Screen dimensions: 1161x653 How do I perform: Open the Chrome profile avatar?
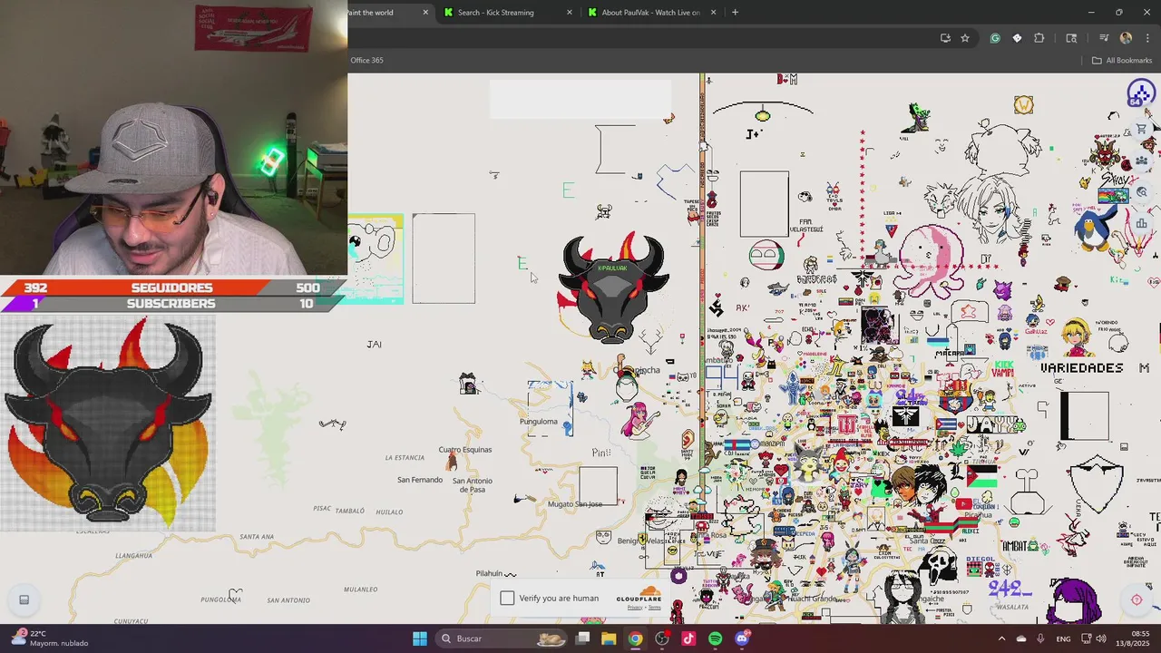tap(1126, 38)
